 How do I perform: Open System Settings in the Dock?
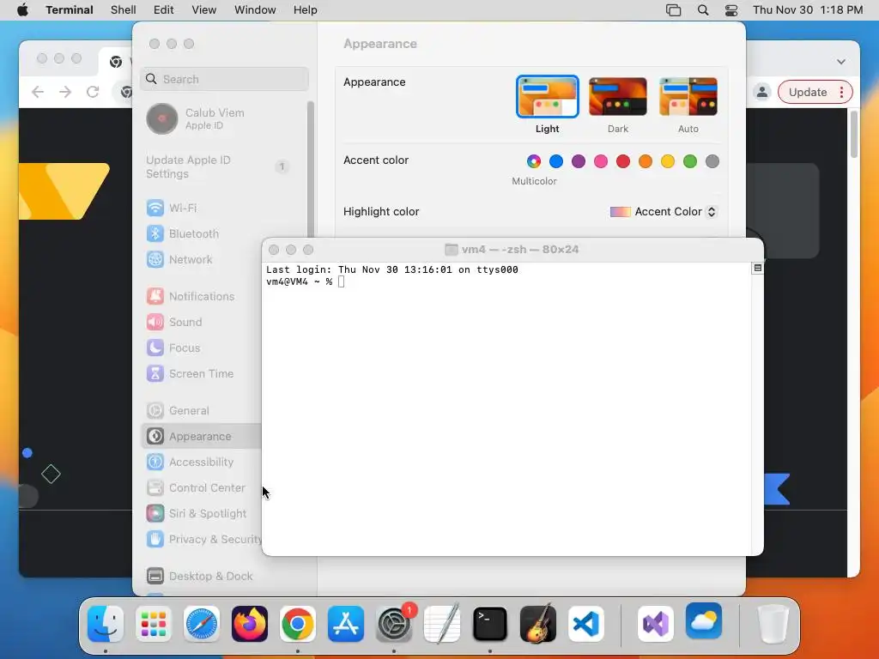coord(393,624)
